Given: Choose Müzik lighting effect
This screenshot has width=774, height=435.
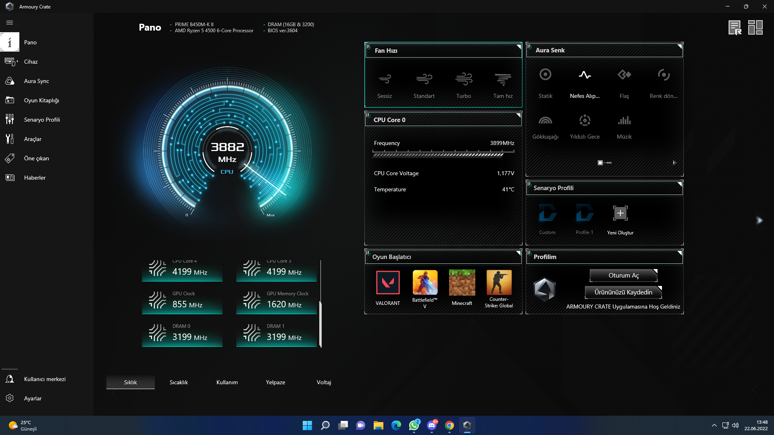Looking at the screenshot, I should coord(624,127).
